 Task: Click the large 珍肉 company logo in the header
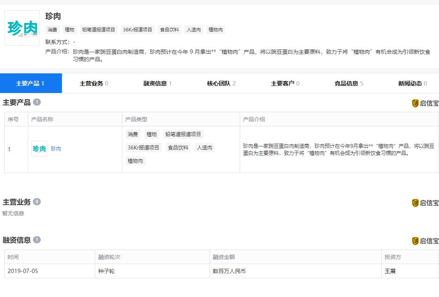coord(22,28)
